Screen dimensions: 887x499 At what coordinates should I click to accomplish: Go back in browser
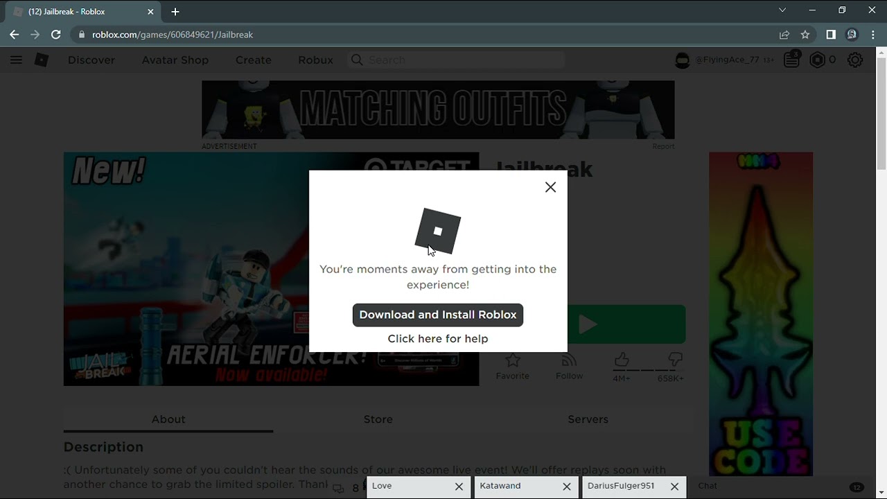click(x=15, y=35)
